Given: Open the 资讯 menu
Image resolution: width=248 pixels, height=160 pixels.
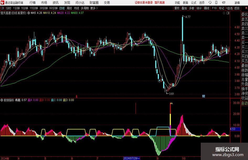Looking at the screenshot, I should (x=56, y=3).
